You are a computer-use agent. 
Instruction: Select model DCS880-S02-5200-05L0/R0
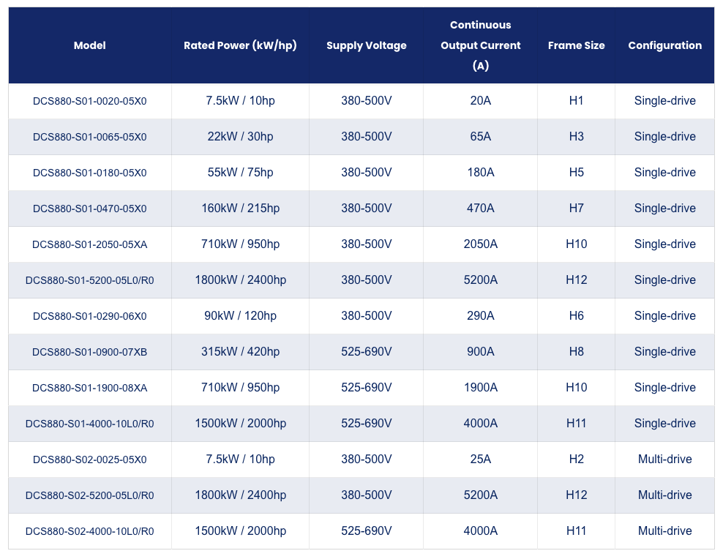point(90,495)
